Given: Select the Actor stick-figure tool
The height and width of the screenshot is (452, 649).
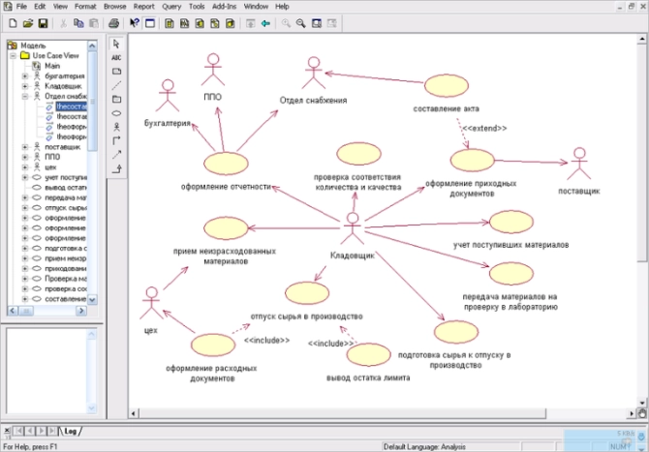Looking at the screenshot, I should point(116,127).
